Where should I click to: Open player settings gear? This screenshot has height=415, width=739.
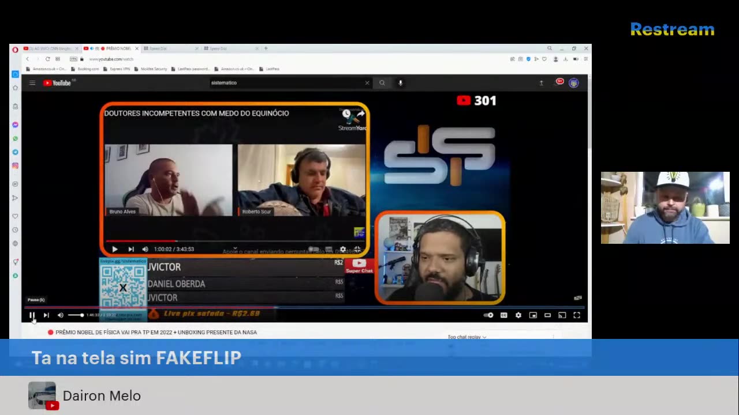pyautogui.click(x=518, y=315)
